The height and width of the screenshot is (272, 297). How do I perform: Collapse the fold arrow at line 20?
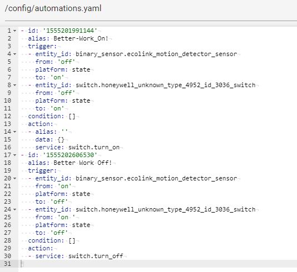pos(15,178)
